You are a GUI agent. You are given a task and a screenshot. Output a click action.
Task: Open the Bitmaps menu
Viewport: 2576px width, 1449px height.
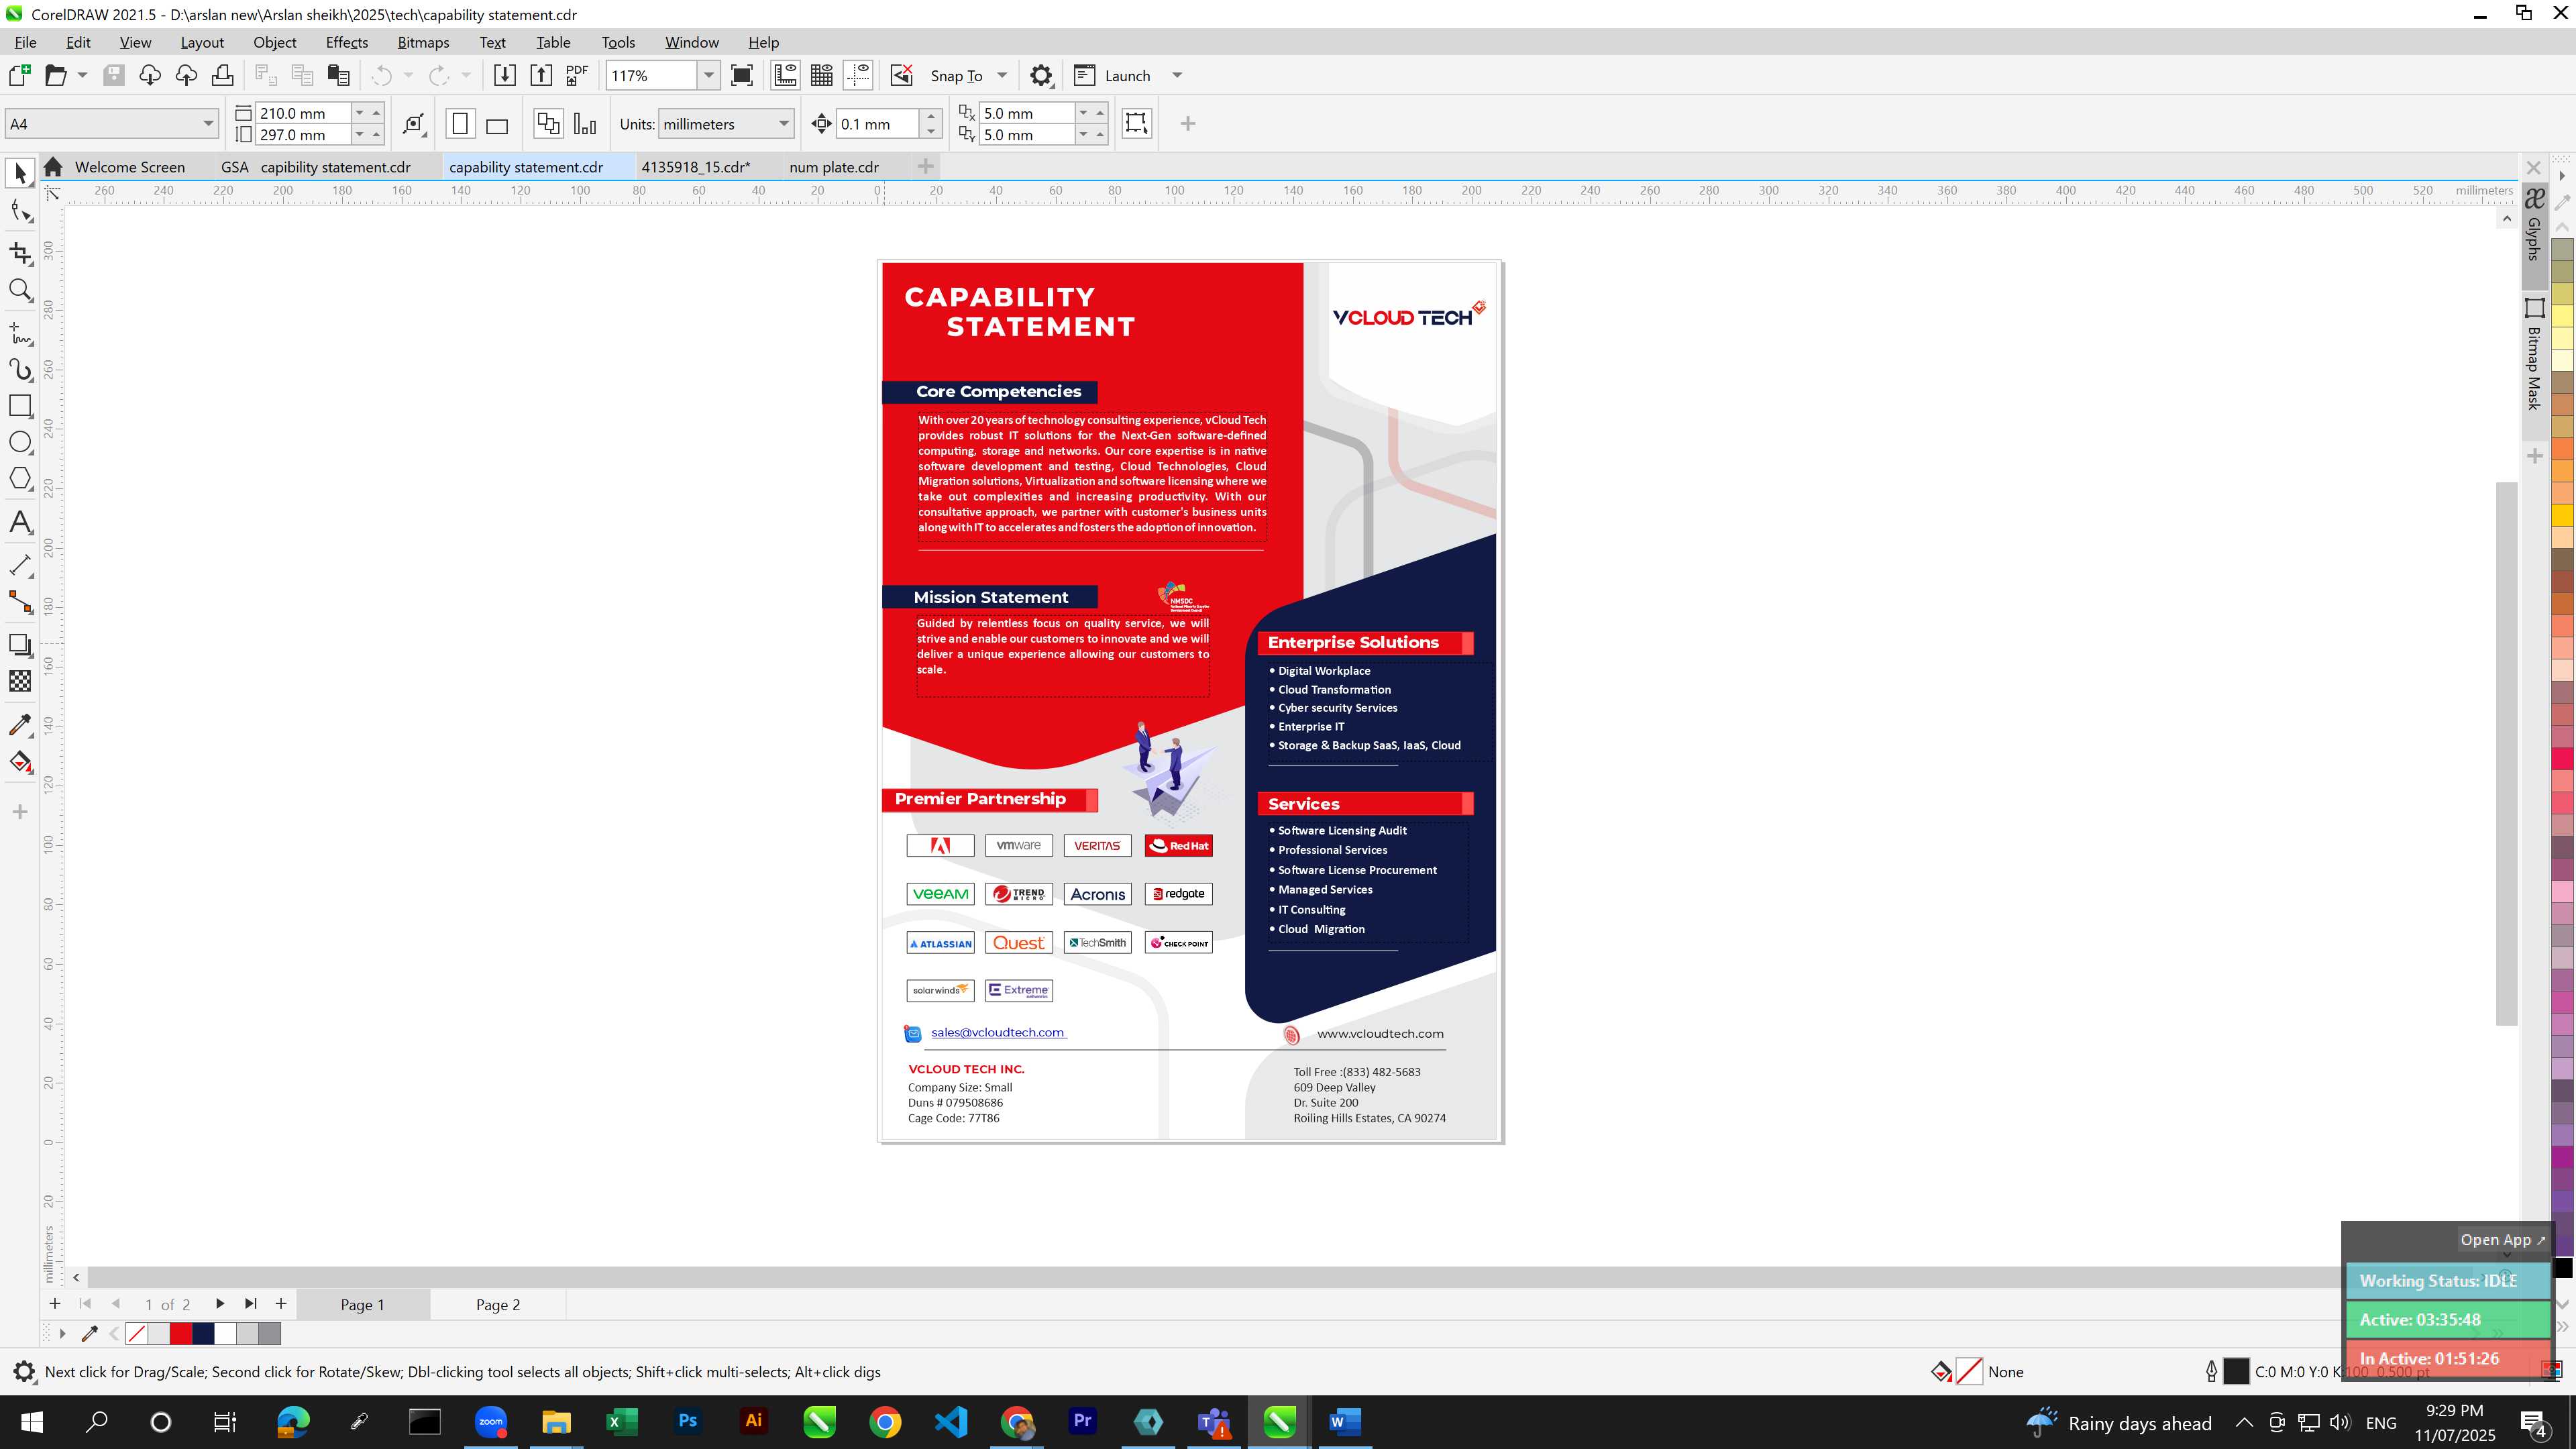[x=423, y=42]
